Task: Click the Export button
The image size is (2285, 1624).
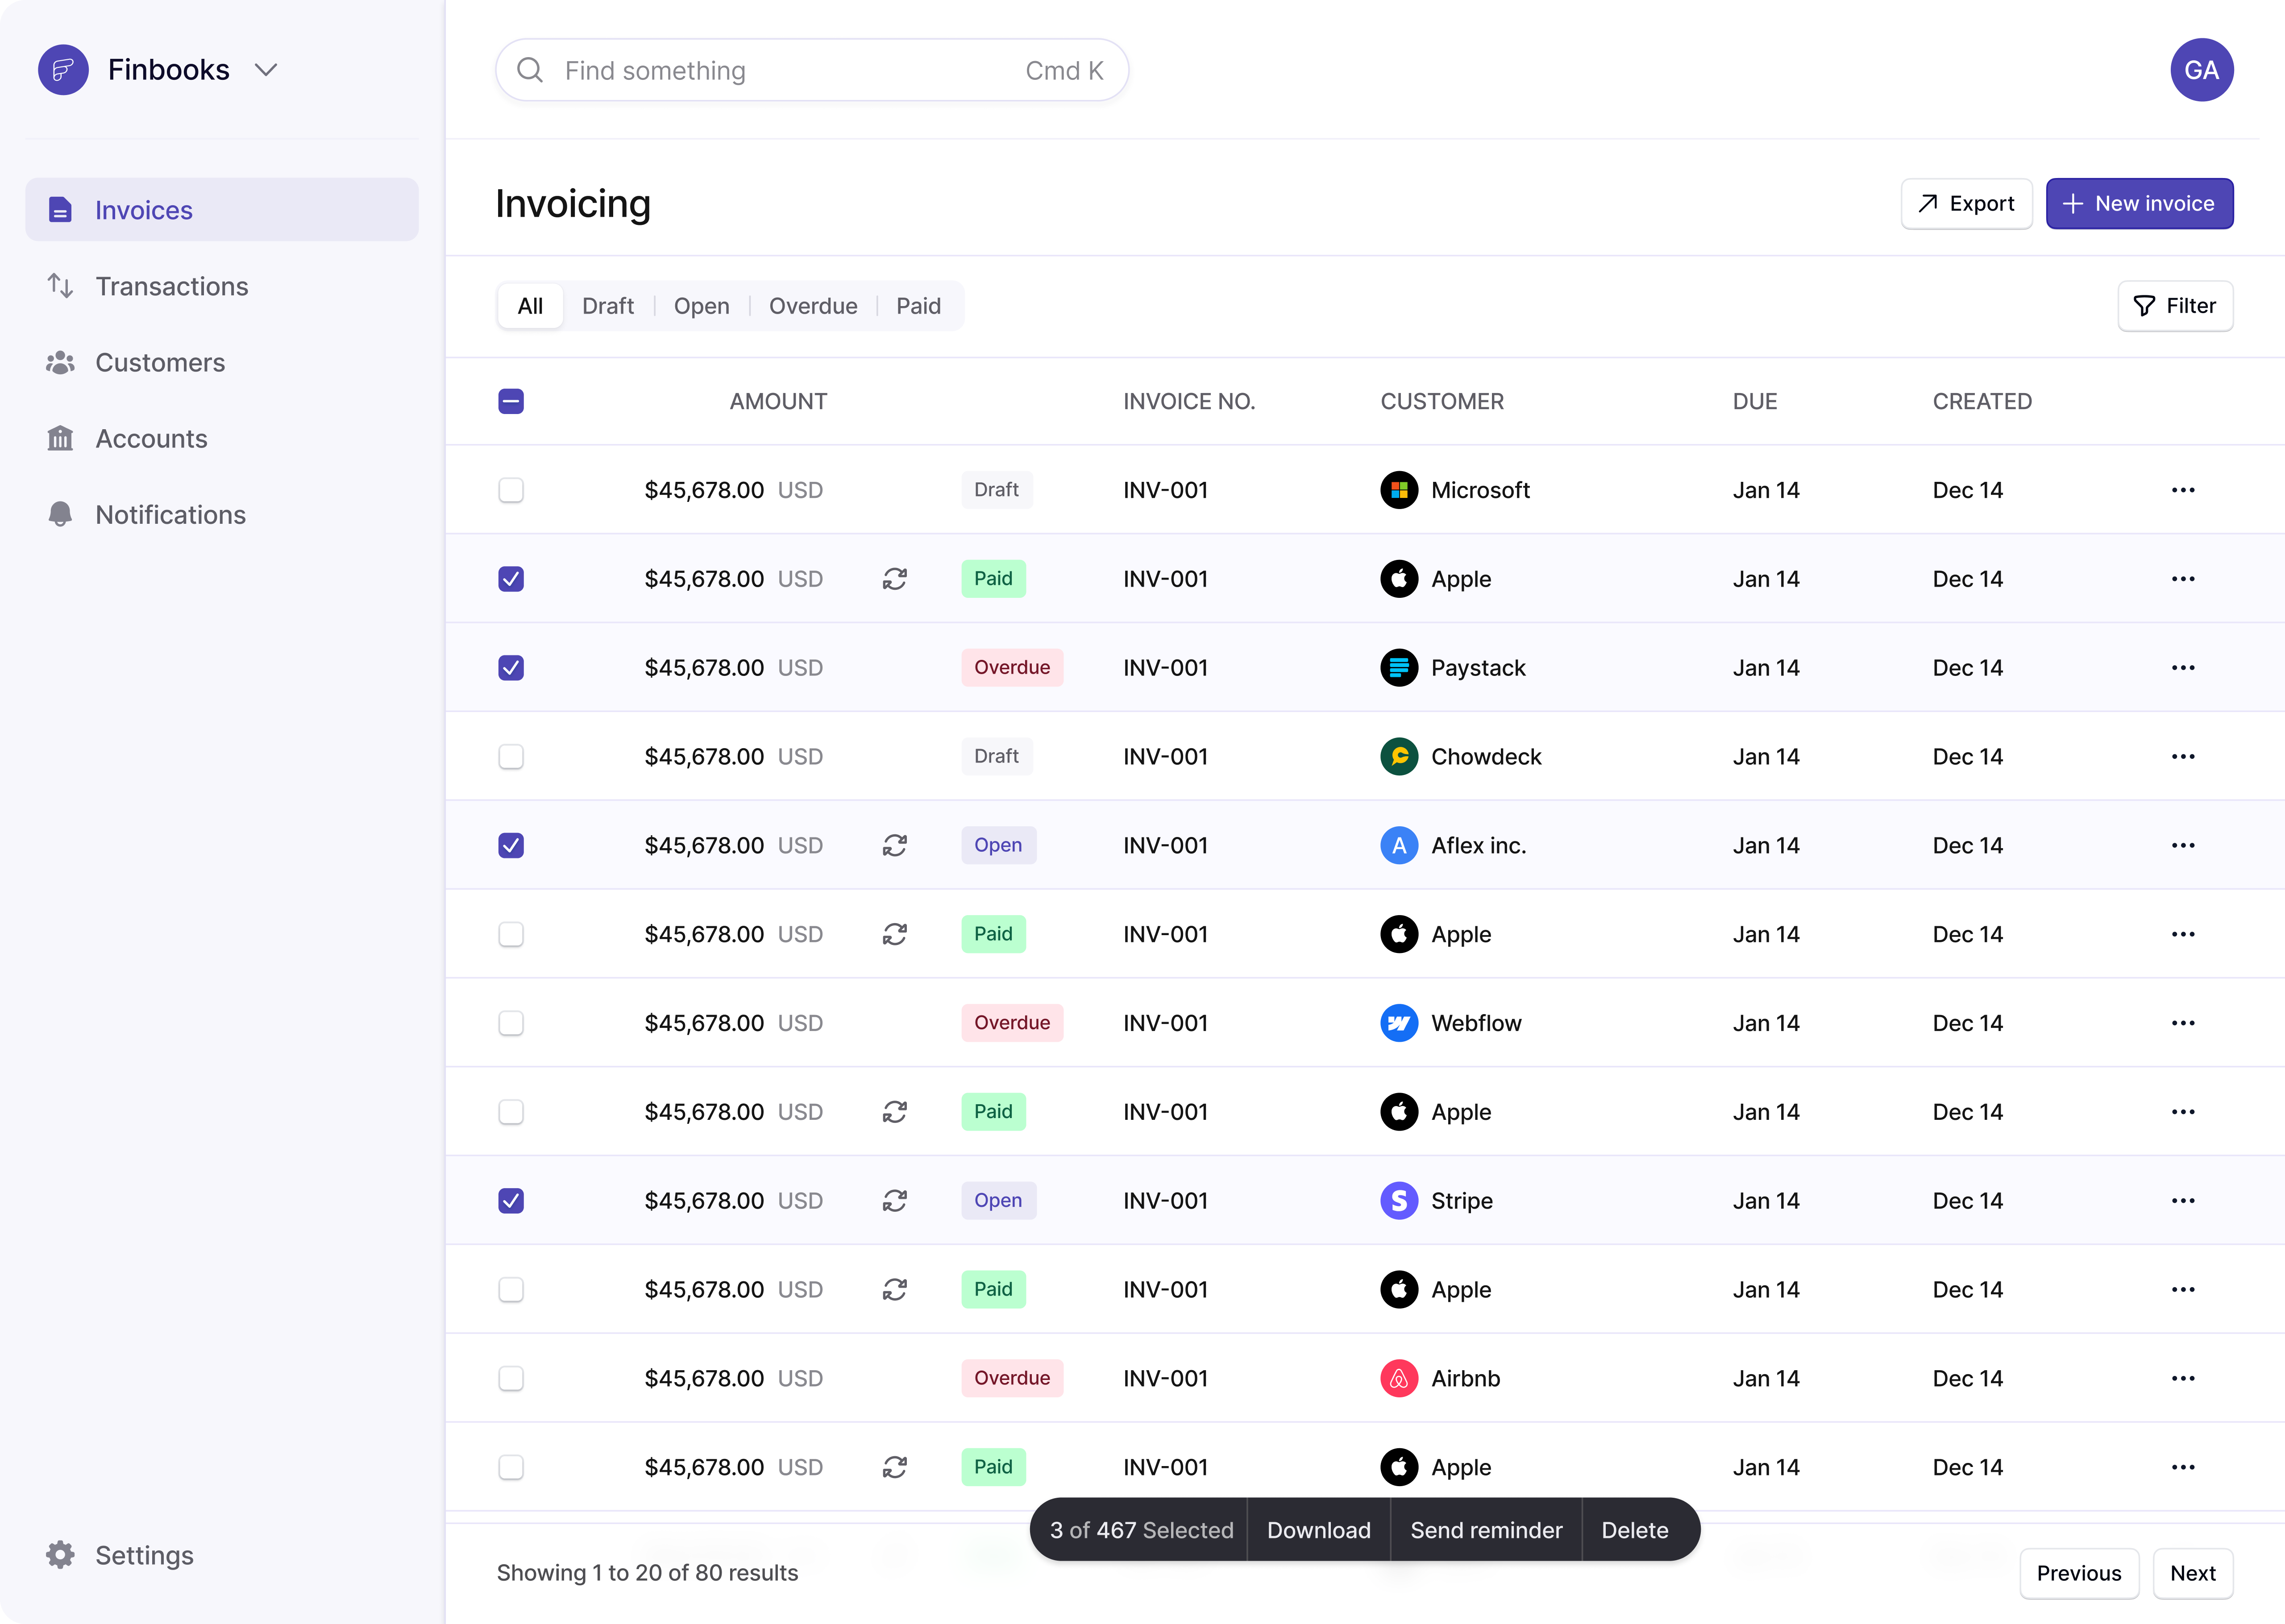Action: click(1966, 204)
